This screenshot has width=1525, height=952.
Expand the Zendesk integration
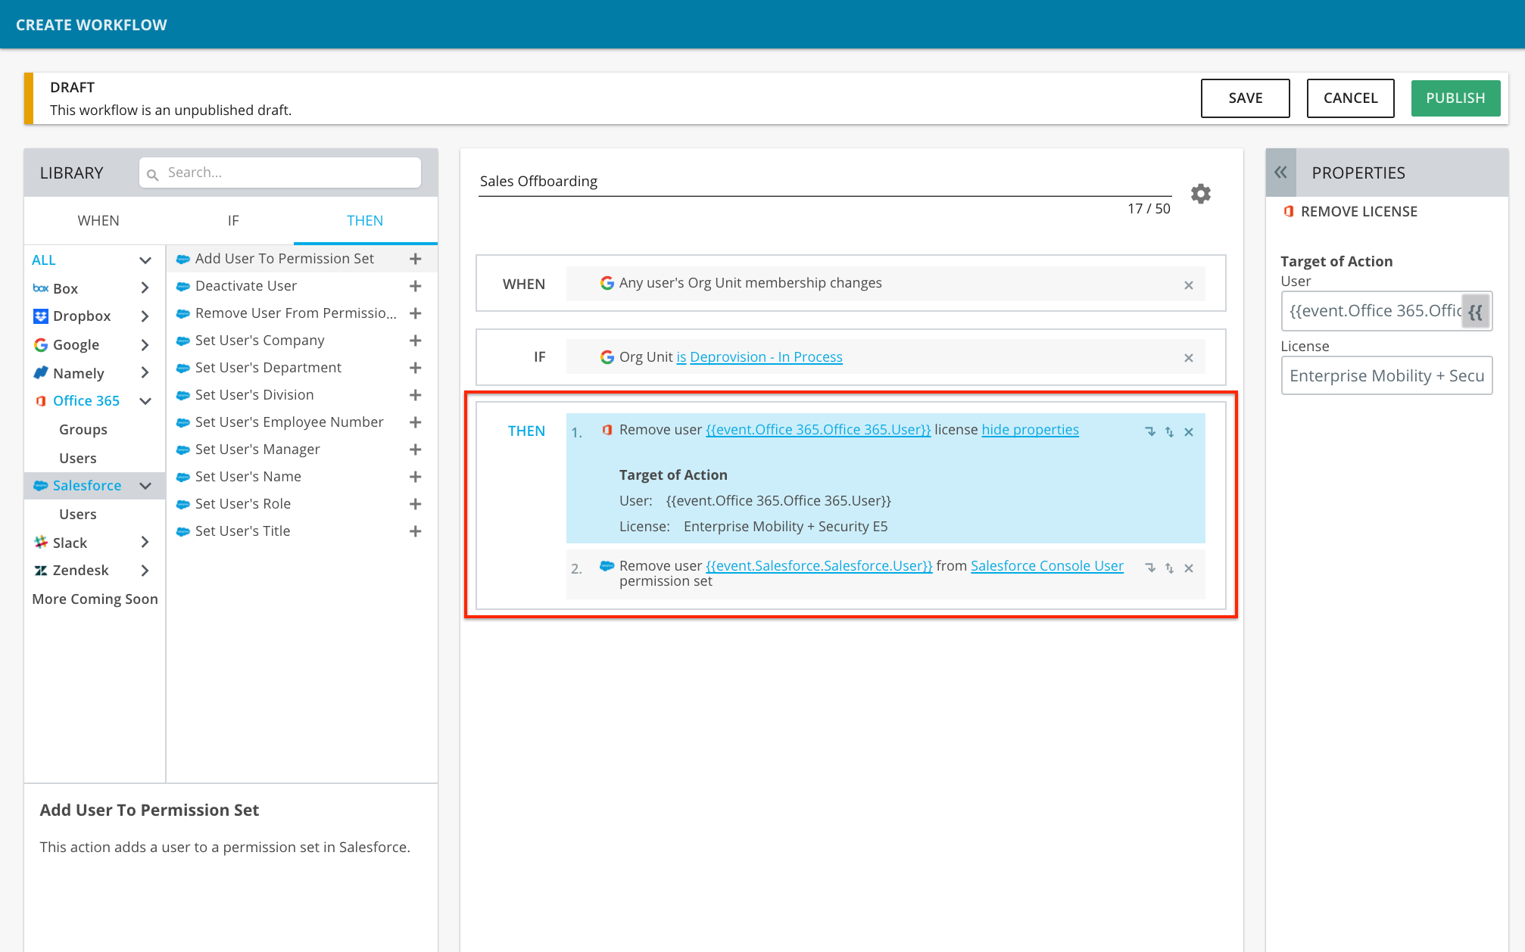point(145,571)
